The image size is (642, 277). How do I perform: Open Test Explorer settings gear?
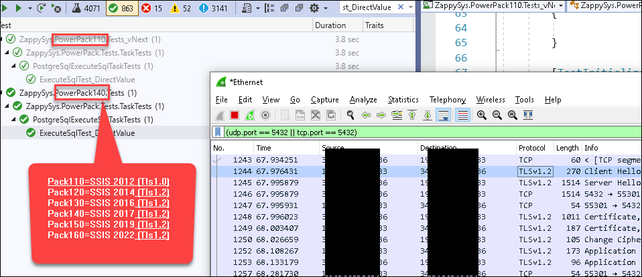314,8
